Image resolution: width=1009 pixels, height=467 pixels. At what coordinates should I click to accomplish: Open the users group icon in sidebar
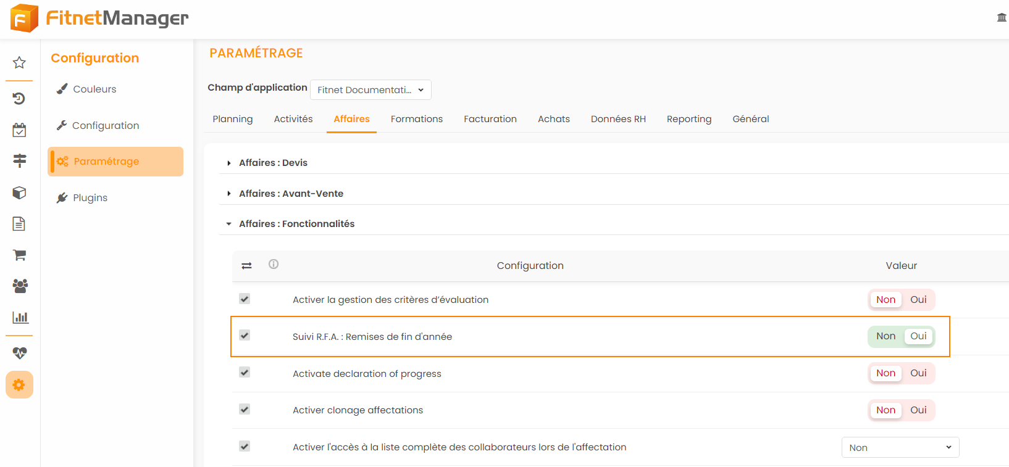point(20,286)
